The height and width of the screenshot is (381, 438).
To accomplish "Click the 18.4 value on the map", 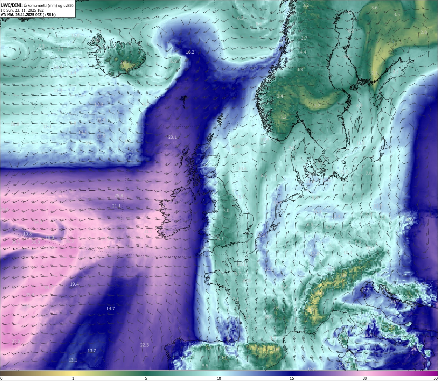I will (x=368, y=336).
